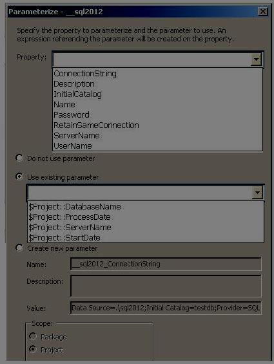Select $Project::ProcessDate from the list

[x=146, y=217]
